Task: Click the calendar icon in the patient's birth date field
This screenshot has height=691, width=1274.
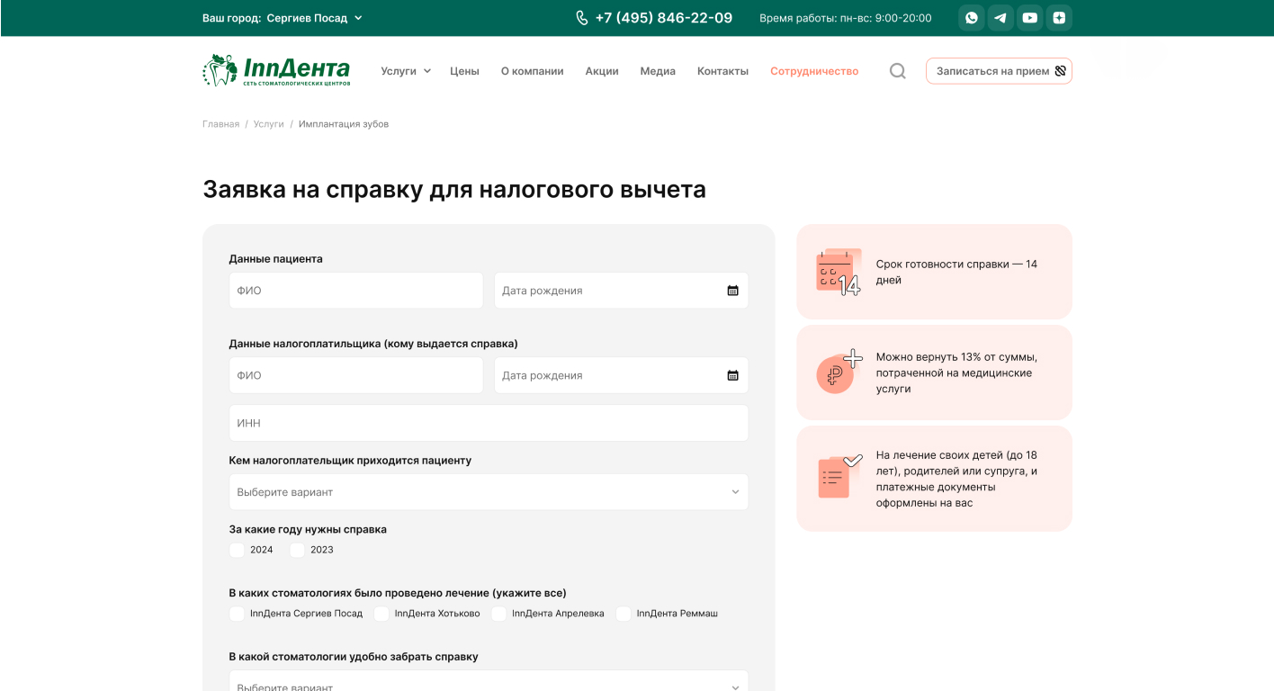Action: pyautogui.click(x=732, y=291)
